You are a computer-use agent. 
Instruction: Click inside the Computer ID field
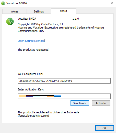click(x=64, y=81)
